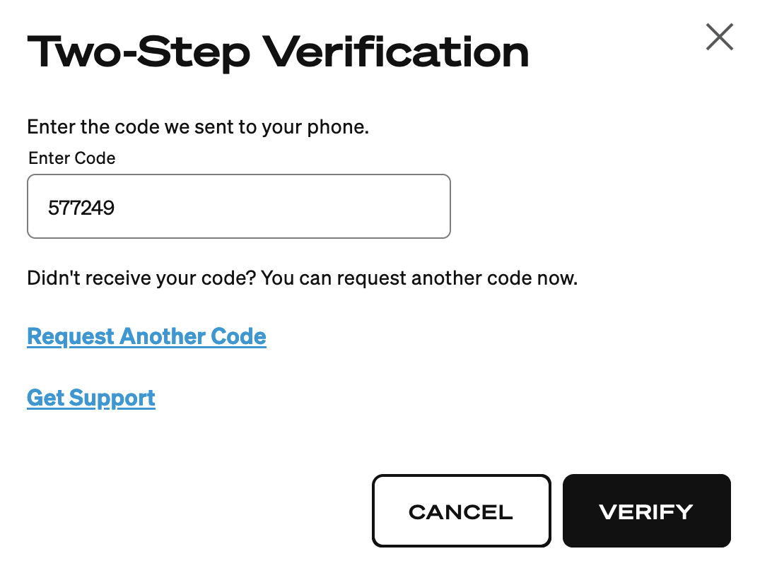Click the Enter Code label
The width and height of the screenshot is (772, 568).
click(71, 158)
